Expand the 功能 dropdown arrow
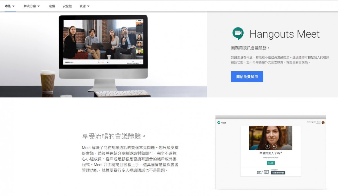Screen dimensions: 338x196 [x=14, y=6]
